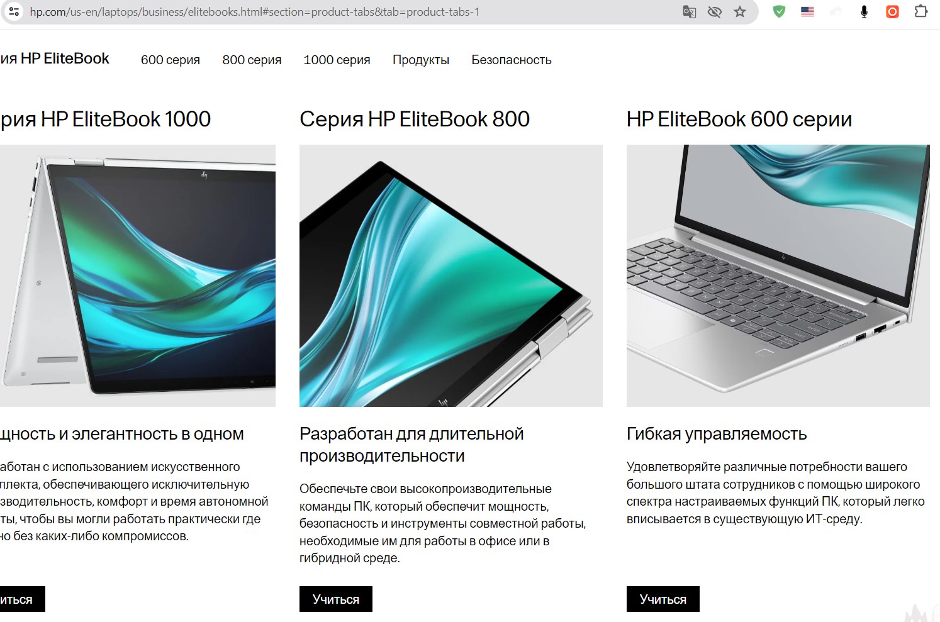Screen dimensions: 940x622
Task: Select the address bar URL field
Action: [352, 12]
